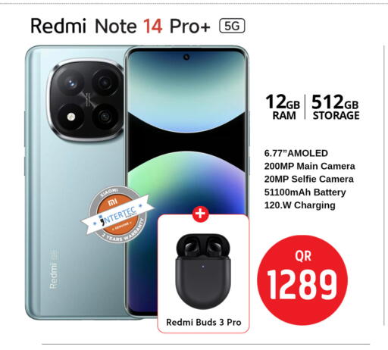388x350 pixels.
Task: Click the Redmi logo on phone back
Action: 54,275
